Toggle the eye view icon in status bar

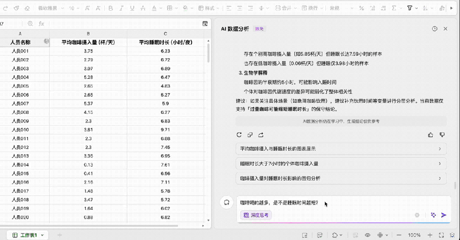(x=367, y=235)
